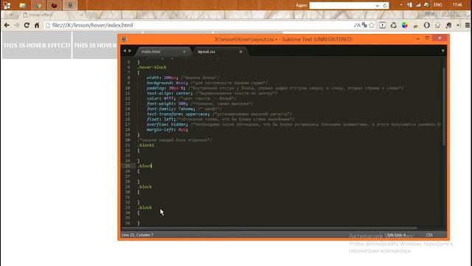472x266 pixels.
Task: Click the 17:46 system clock
Action: tap(457, 5)
